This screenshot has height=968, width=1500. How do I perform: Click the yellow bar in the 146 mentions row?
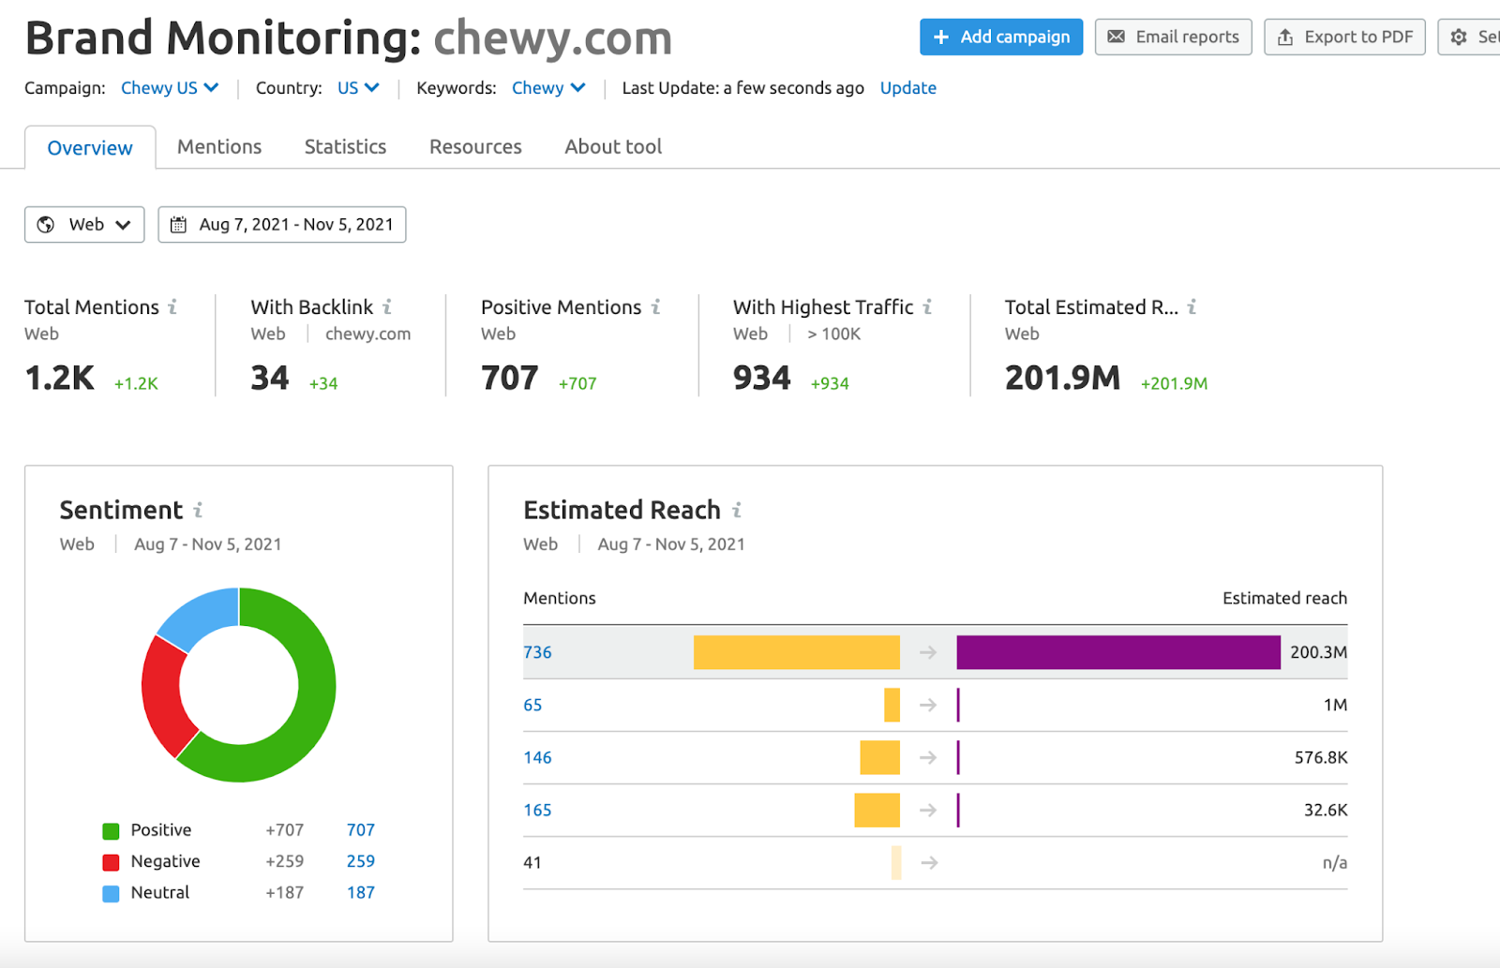[879, 757]
